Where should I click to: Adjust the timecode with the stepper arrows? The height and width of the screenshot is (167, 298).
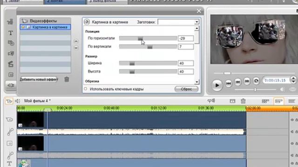coord(293,80)
